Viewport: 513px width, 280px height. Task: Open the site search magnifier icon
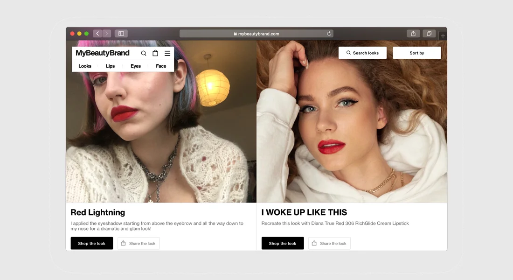point(143,53)
